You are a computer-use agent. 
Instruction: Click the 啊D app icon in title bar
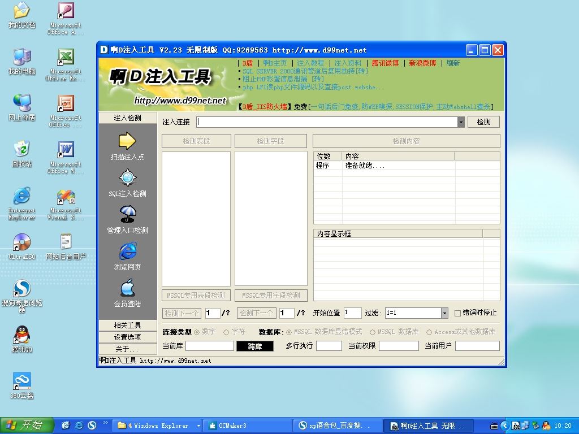[104, 50]
